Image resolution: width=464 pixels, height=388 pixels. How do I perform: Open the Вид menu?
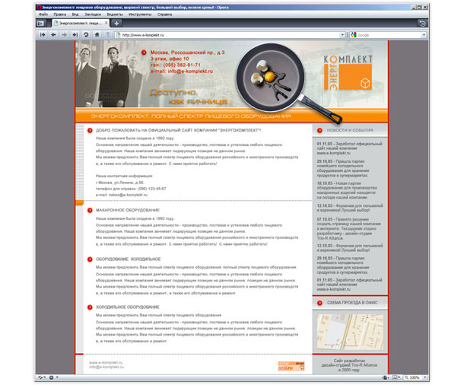(75, 14)
